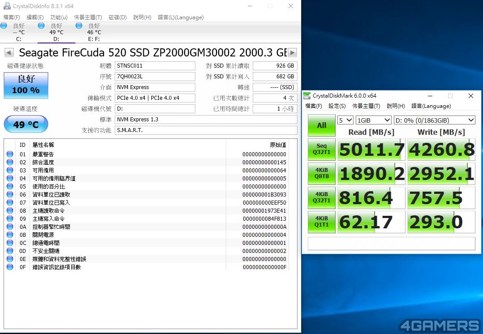483x334 pixels.
Task: Click the S.M.A.R.T. supported features field
Action: pyautogui.click(x=206, y=130)
